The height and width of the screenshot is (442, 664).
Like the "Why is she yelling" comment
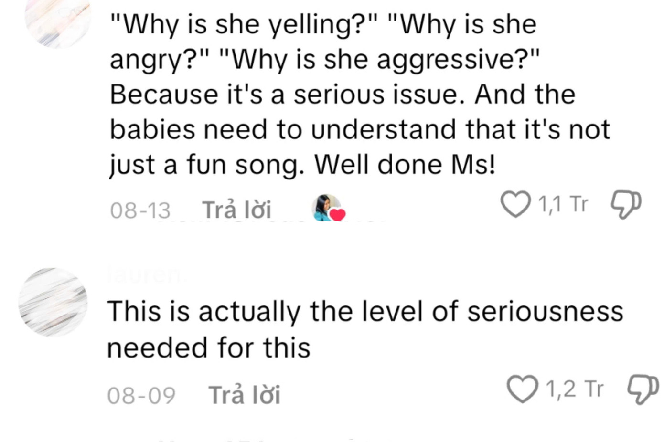tap(515, 204)
